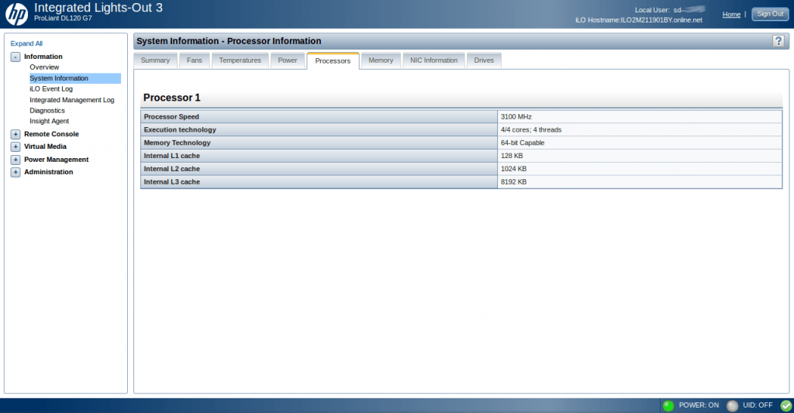Open Integrated Management Log

pos(72,100)
